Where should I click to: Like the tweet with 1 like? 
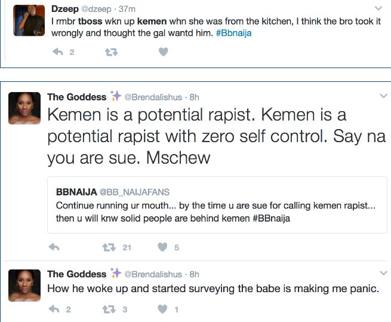coord(162,309)
